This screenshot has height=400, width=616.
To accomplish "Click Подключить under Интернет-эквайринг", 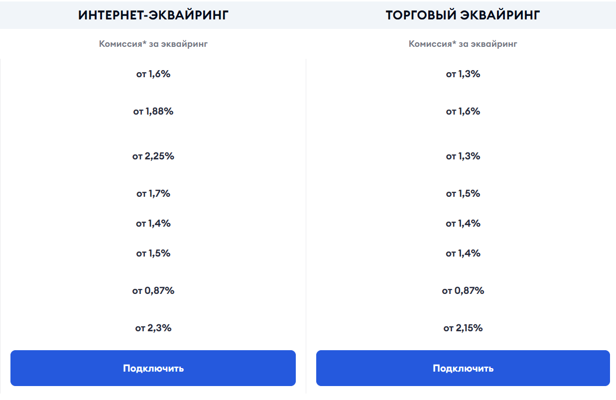I will 153,368.
